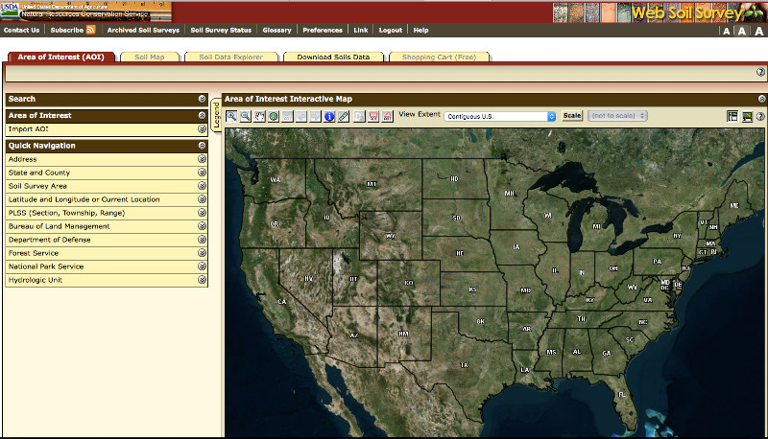This screenshot has height=439, width=768.
Task: Select the measure distance ruler tool
Action: (x=344, y=116)
